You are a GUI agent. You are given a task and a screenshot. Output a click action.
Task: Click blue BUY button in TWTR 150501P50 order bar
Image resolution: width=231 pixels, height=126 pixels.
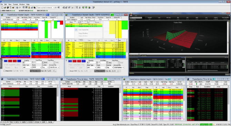pyautogui.click(x=70, y=61)
